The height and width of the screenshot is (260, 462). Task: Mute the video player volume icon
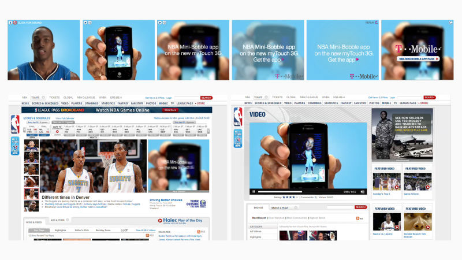click(x=363, y=192)
